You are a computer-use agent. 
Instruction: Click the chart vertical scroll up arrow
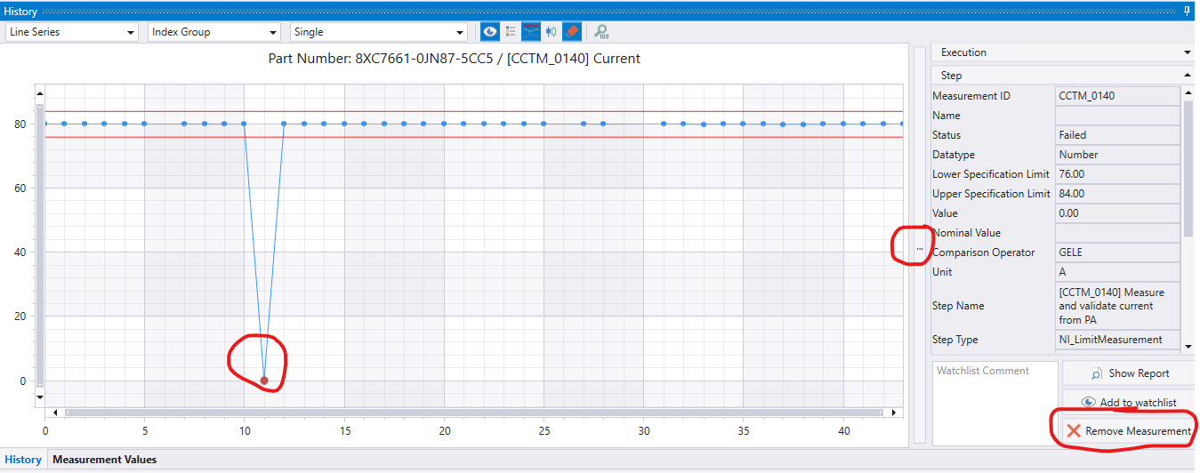pos(38,92)
